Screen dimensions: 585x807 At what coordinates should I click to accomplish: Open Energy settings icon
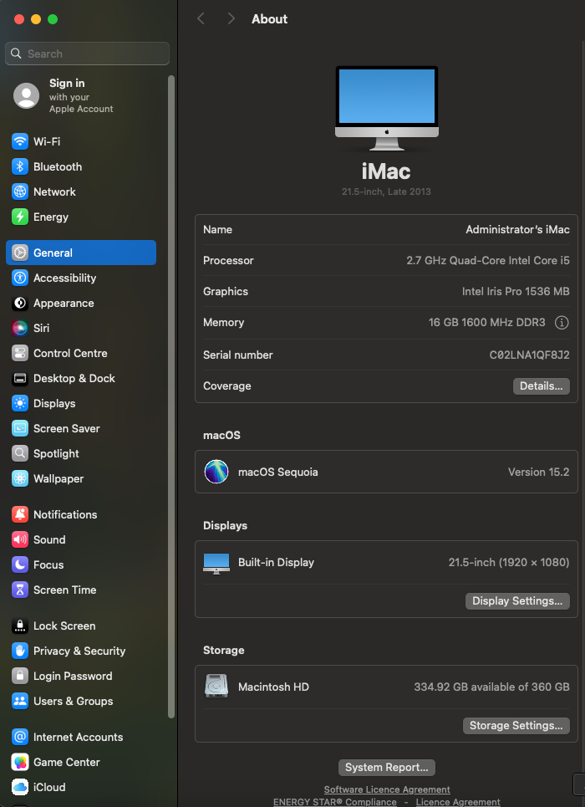20,217
